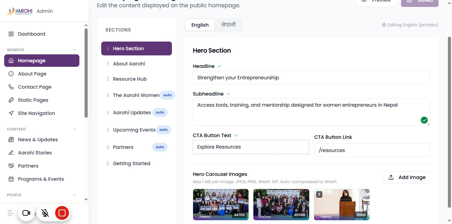Select hero carousel image 1 thumbnail

coord(221,205)
